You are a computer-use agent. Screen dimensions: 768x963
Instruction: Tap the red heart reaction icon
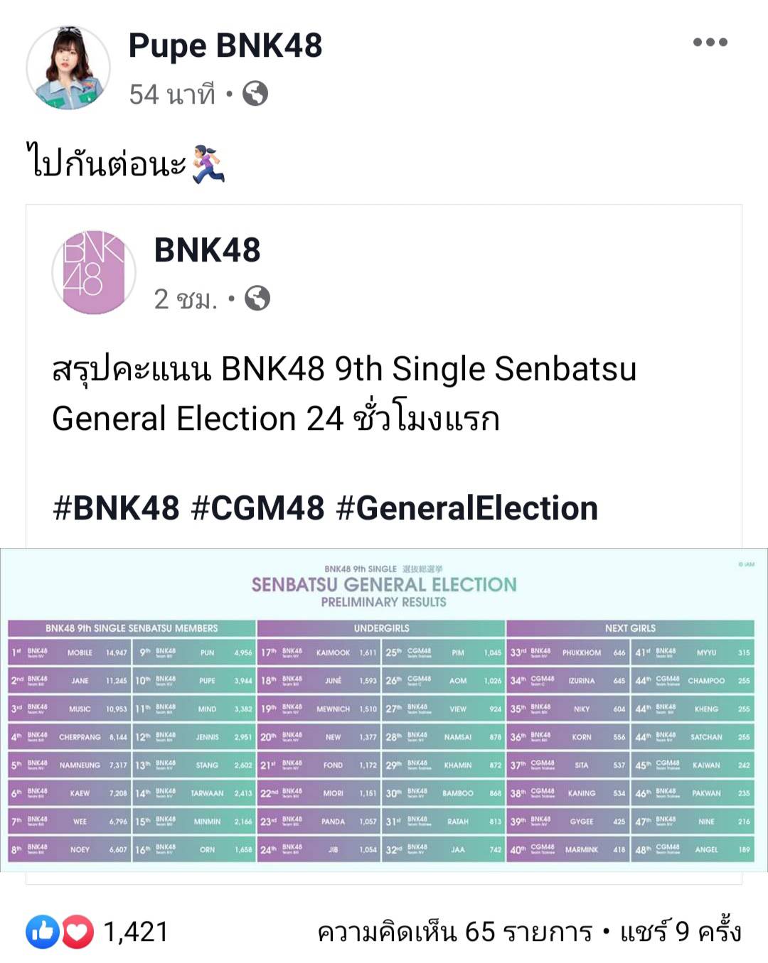78,932
